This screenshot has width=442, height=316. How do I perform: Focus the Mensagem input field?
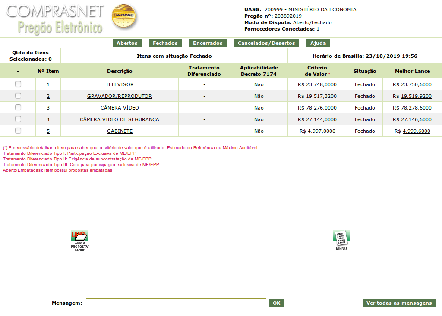click(x=176, y=303)
